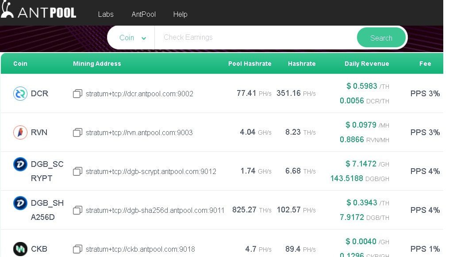453x257 pixels.
Task: Click the $ 0.0040 /GH revenue
Action: coord(367,242)
